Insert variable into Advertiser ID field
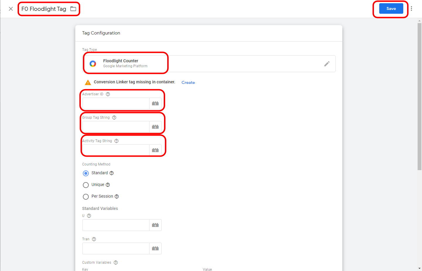This screenshot has width=422, height=271. coord(155,103)
